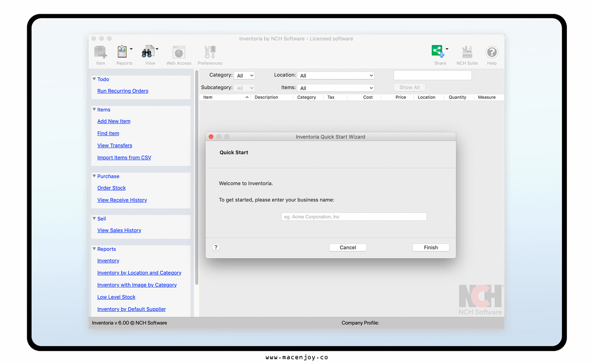
Task: Open the NCH Suite toolbox icon
Action: pyautogui.click(x=467, y=52)
